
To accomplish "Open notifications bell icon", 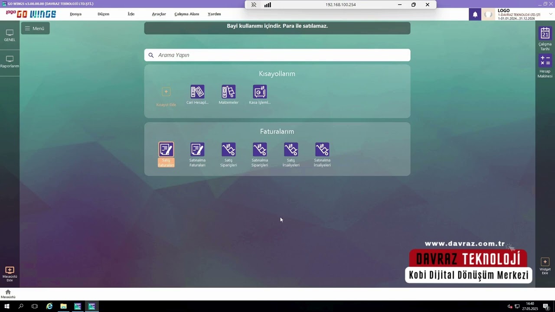I will pyautogui.click(x=475, y=14).
